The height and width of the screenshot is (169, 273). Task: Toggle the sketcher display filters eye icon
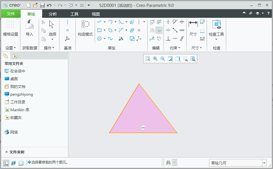pos(193,59)
